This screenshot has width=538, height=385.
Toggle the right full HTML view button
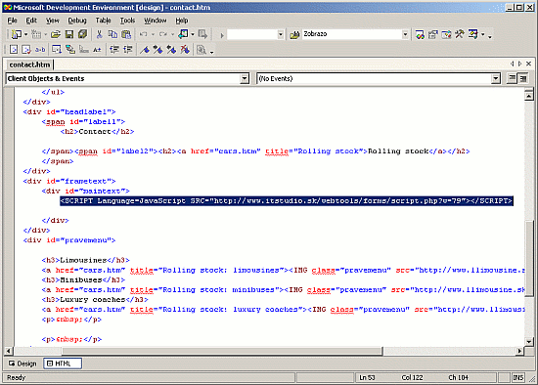click(x=523, y=79)
